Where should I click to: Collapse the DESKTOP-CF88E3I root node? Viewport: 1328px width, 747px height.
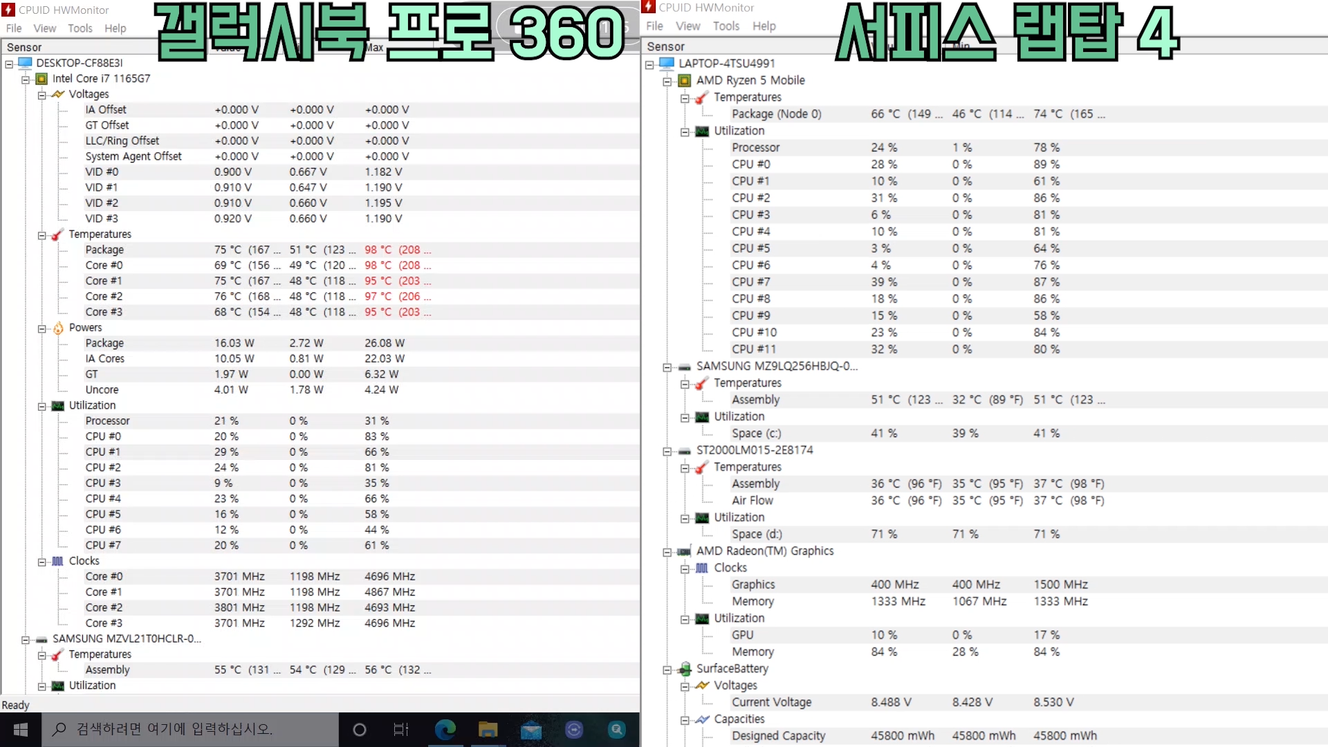(x=9, y=64)
